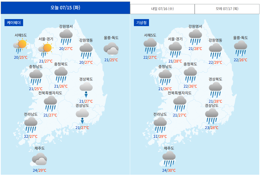Click the 케이웨더 서울·경기 sun-and-rain icon
This screenshot has width=261, height=176.
(46, 49)
